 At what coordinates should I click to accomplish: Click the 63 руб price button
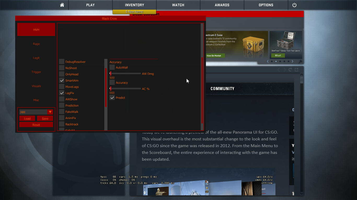[x=278, y=55]
